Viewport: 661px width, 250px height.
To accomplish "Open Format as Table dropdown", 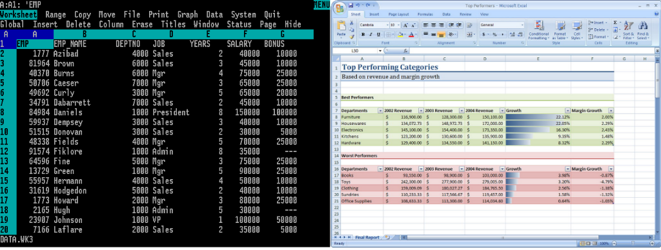I will [x=560, y=30].
